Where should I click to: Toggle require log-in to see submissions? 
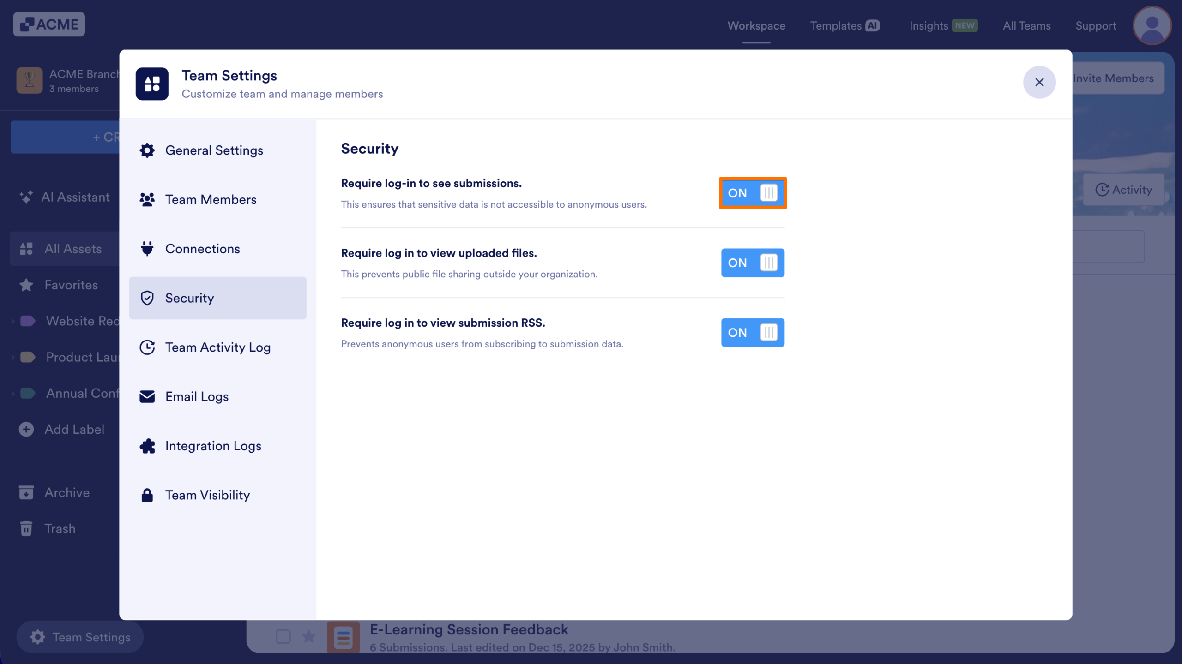[753, 193]
